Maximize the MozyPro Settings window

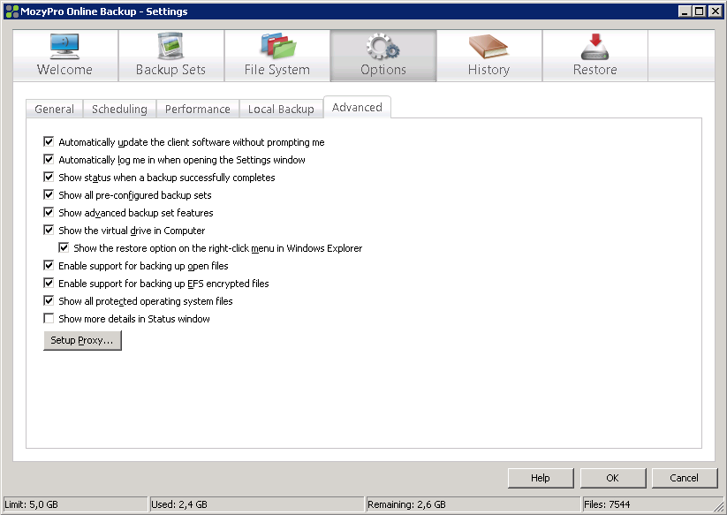click(x=700, y=11)
